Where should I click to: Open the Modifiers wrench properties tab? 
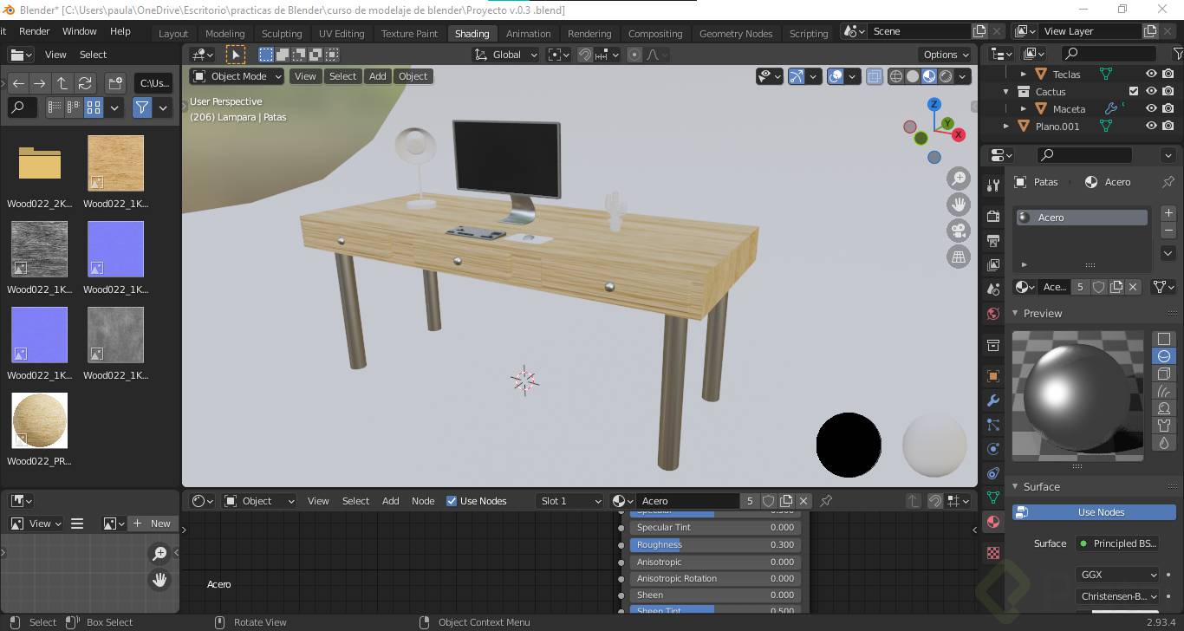click(993, 400)
